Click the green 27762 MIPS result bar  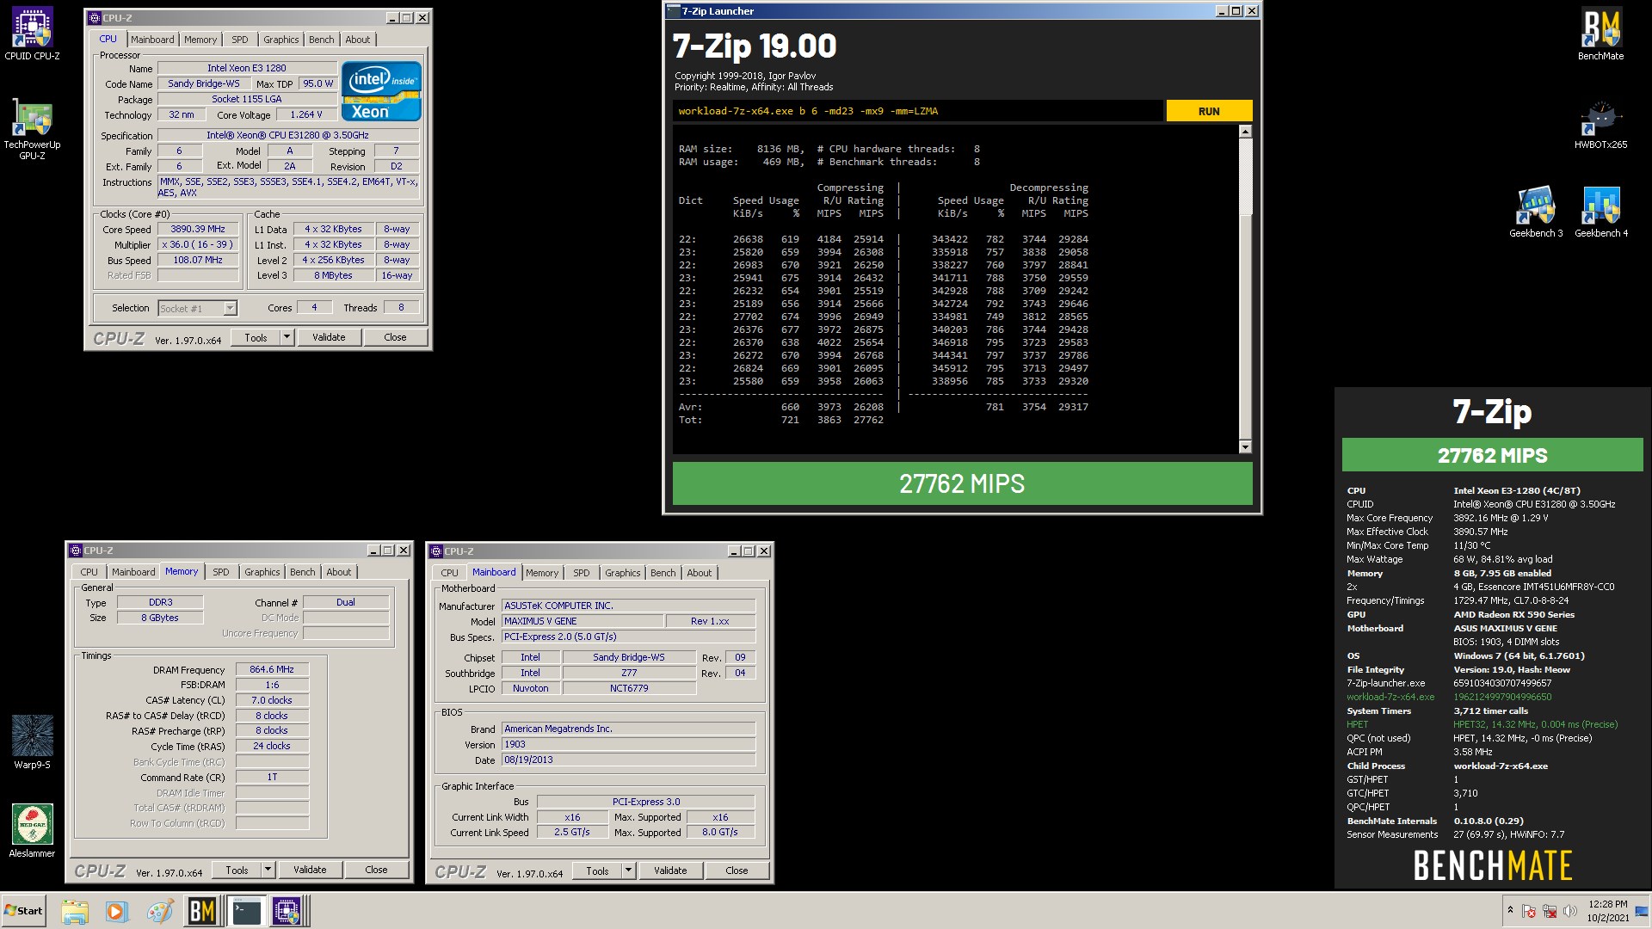tap(962, 483)
